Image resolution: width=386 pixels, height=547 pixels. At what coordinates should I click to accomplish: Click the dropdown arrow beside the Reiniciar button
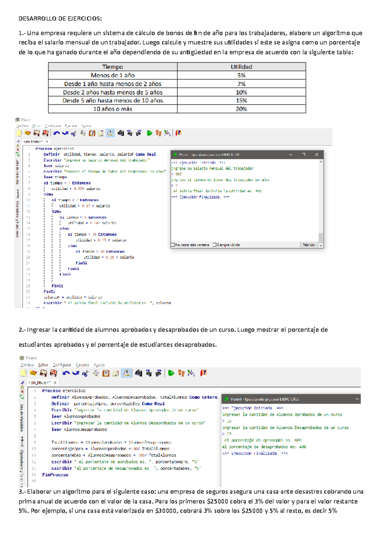click(x=321, y=245)
